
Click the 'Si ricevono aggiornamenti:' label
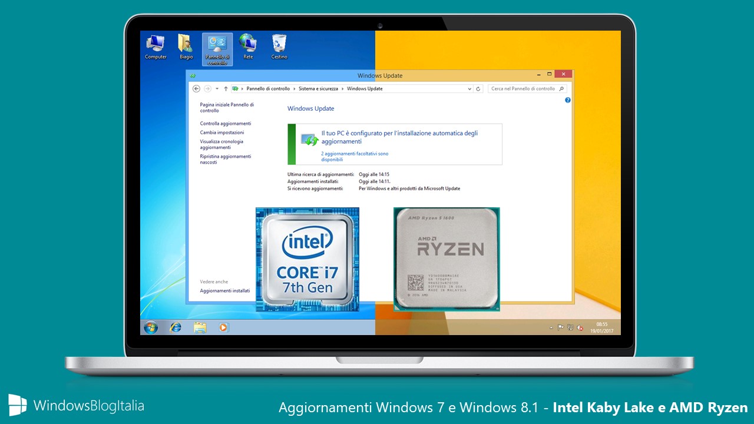(x=315, y=188)
